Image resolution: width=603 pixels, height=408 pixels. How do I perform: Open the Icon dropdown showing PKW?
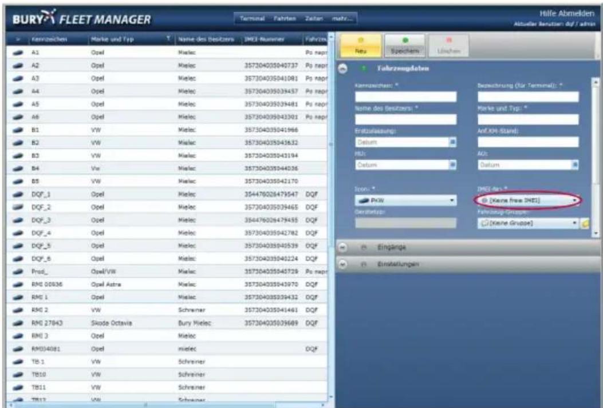click(x=405, y=201)
